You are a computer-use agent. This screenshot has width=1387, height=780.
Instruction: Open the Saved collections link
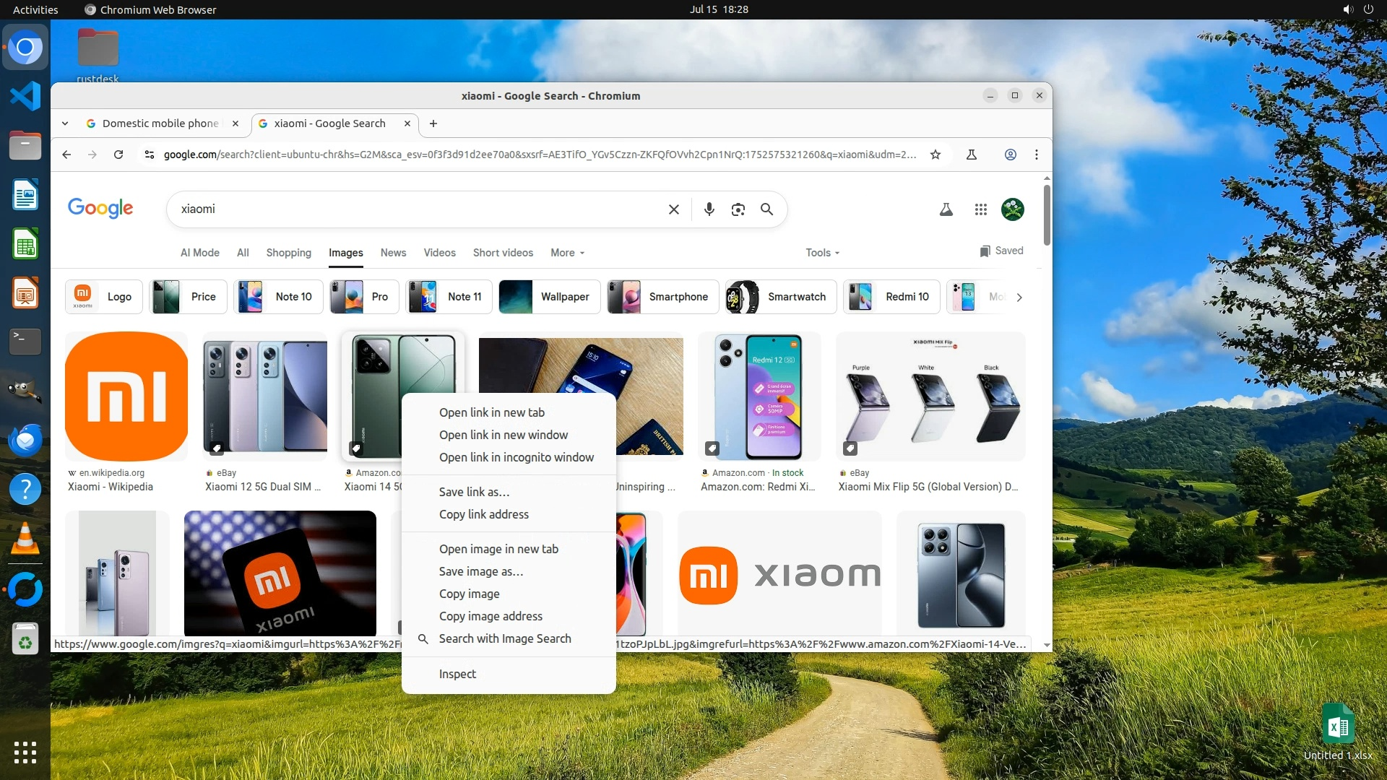1001,251
